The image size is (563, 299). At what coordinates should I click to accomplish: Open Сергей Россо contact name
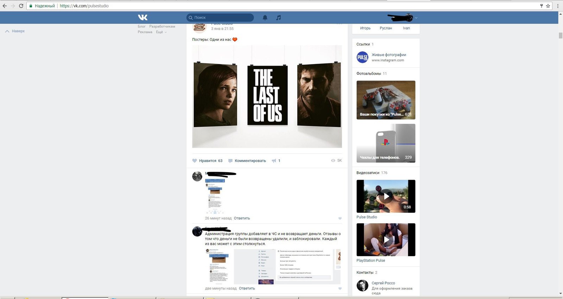coord(383,283)
